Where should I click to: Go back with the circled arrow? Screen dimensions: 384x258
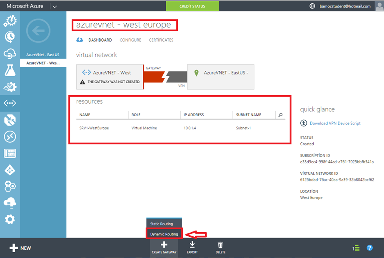[x=38, y=31]
